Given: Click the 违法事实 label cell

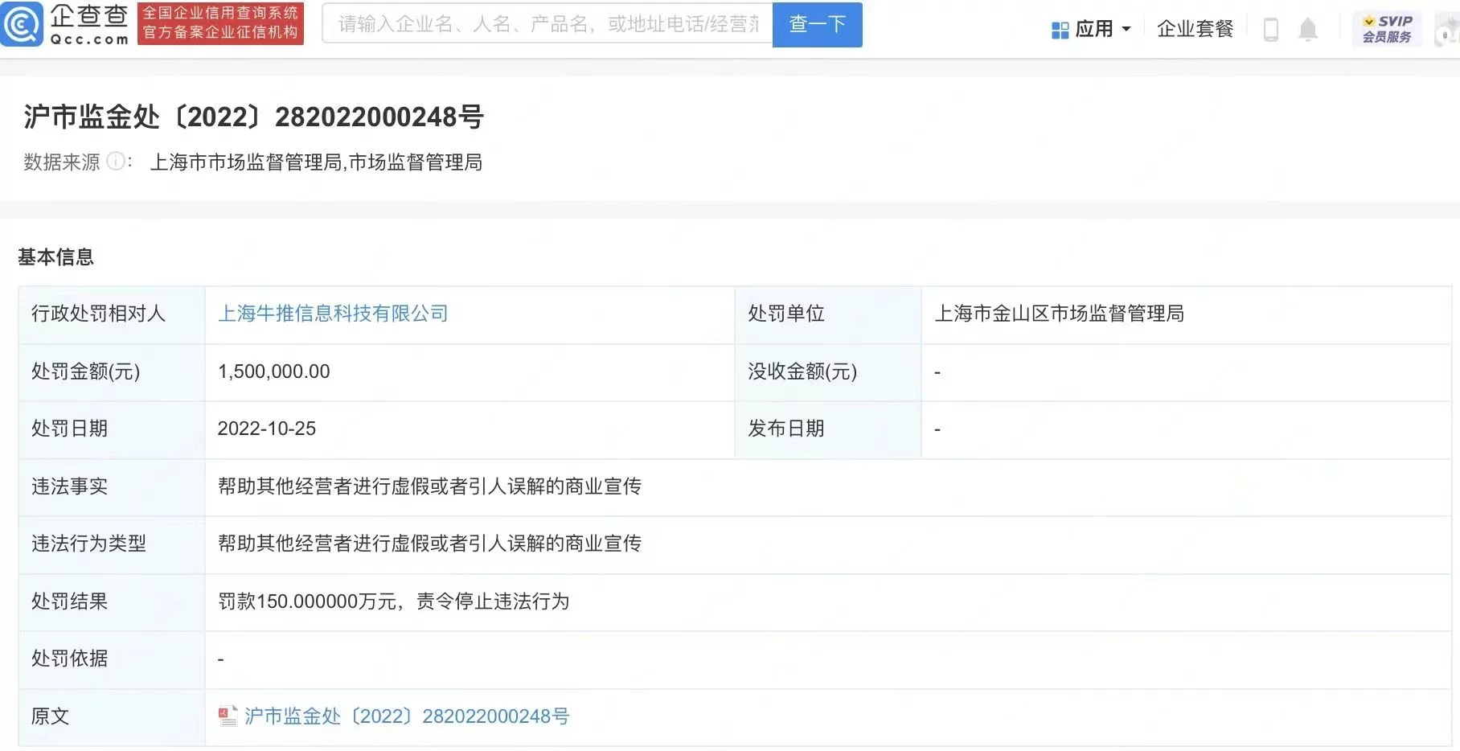Looking at the screenshot, I should coord(112,487).
